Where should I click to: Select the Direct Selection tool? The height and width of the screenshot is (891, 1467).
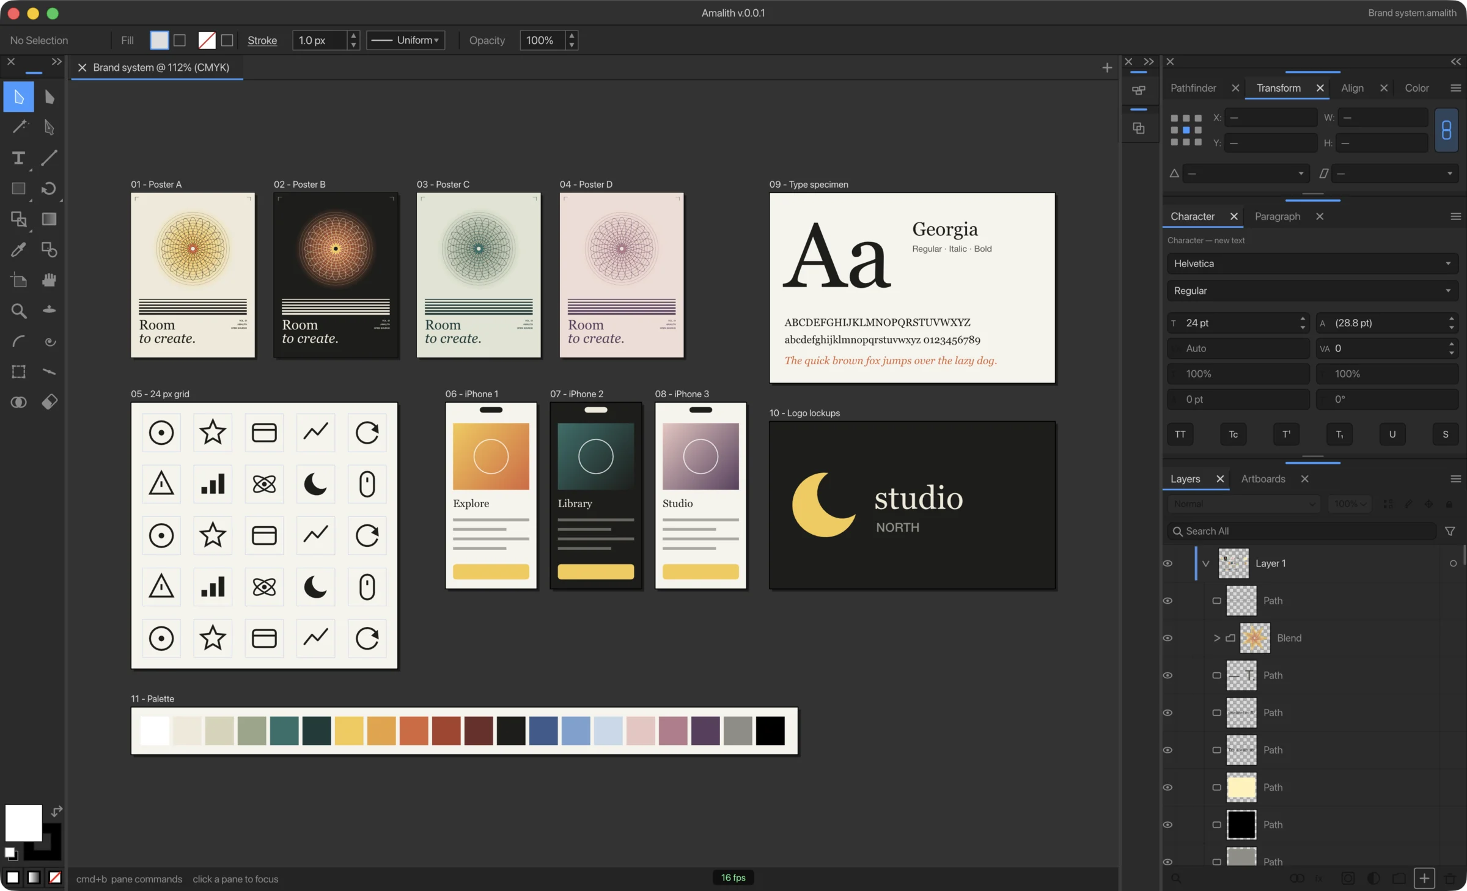pyautogui.click(x=50, y=97)
